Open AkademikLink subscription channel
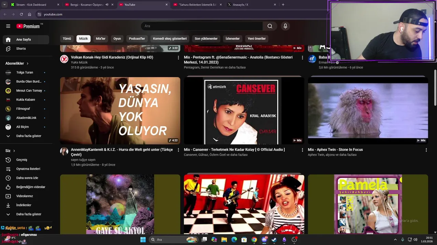This screenshot has width=437, height=245. [x=26, y=118]
